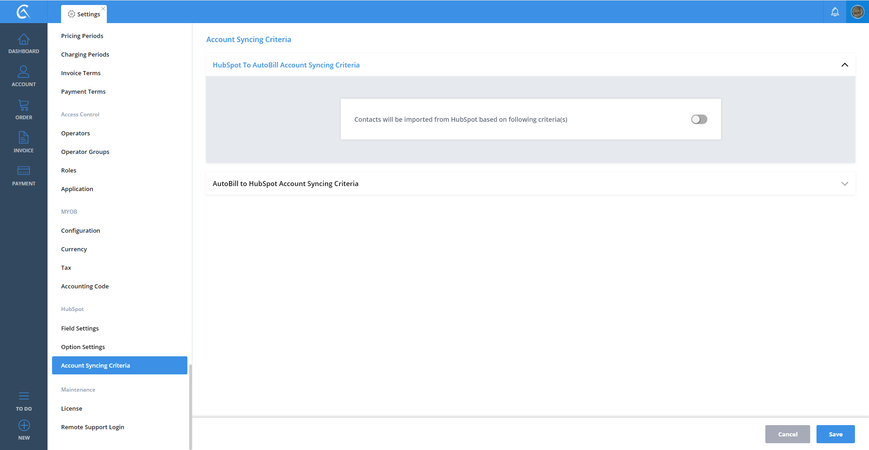Collapse HubSpot To AutoBill syncing section
This screenshot has height=450, width=869.
click(845, 65)
